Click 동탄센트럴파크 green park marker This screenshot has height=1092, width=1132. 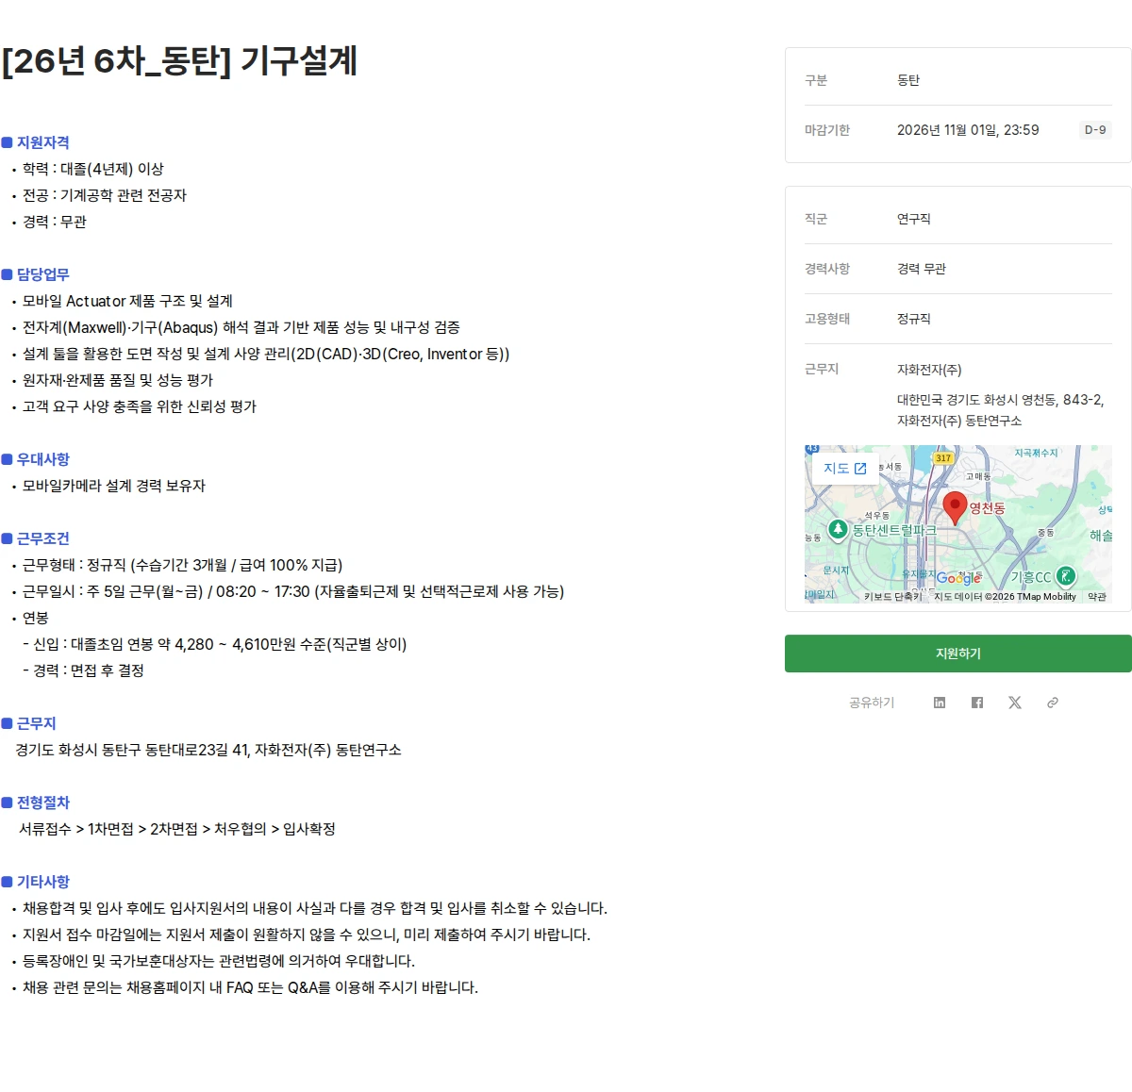837,529
